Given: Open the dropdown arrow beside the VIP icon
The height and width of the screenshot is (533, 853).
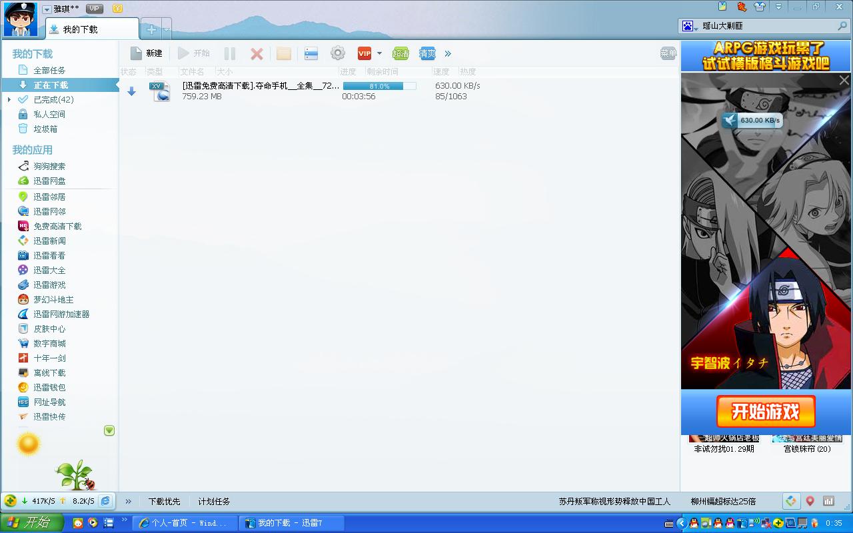Looking at the screenshot, I should click(x=379, y=53).
